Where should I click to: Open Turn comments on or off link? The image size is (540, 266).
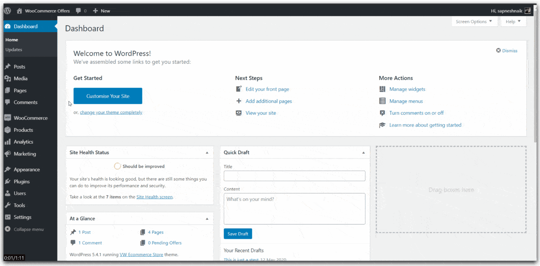click(416, 113)
